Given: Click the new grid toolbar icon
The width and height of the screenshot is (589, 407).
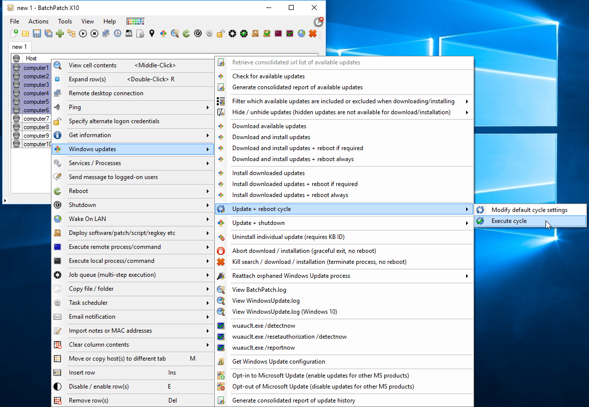Looking at the screenshot, I should 14,33.
